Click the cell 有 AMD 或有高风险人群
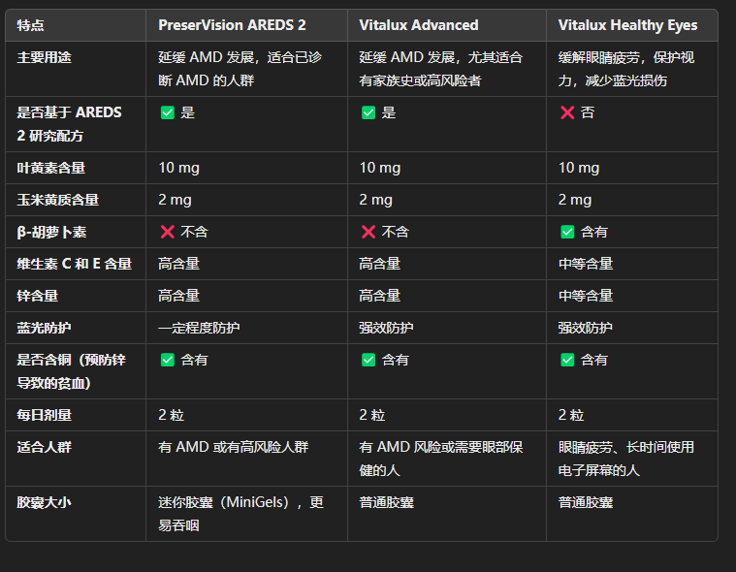This screenshot has width=736, height=572. [x=234, y=447]
